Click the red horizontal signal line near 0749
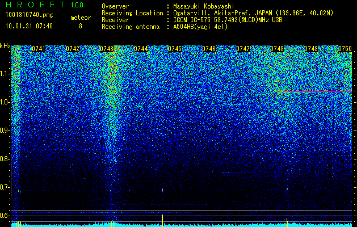The width and height of the screenshot is (357, 227). tap(314, 91)
